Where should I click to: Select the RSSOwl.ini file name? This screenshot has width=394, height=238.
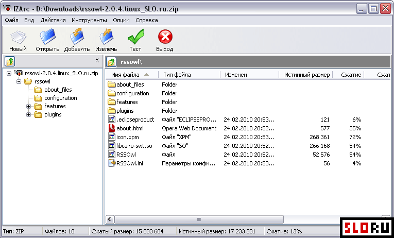pos(130,163)
